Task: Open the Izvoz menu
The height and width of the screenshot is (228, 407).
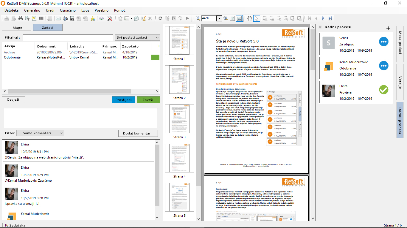Action: pyautogui.click(x=85, y=10)
